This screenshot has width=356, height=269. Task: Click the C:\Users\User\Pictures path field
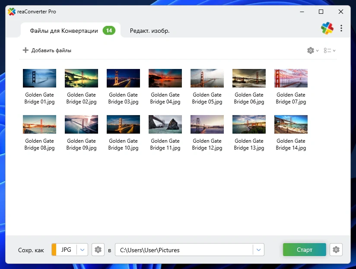(x=184, y=250)
